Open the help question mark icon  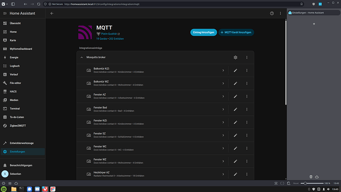272,13
